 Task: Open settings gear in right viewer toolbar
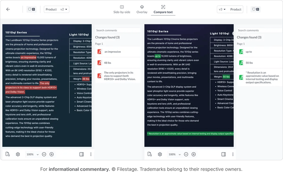(x=160, y=154)
